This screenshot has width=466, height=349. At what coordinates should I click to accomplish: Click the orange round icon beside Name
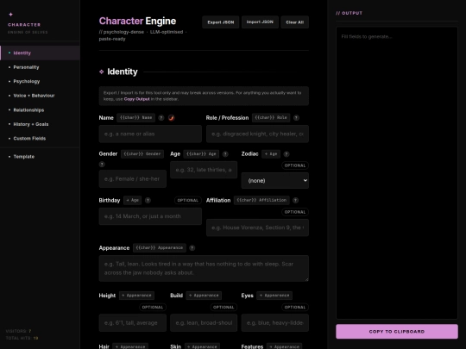pos(172,118)
